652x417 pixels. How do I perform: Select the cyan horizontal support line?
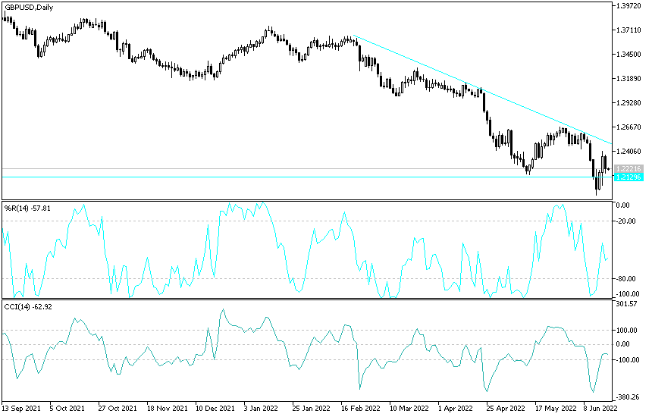(x=307, y=177)
